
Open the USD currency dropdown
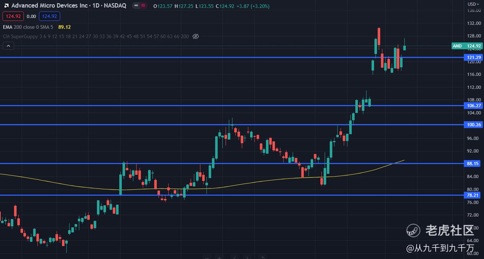[x=473, y=4]
